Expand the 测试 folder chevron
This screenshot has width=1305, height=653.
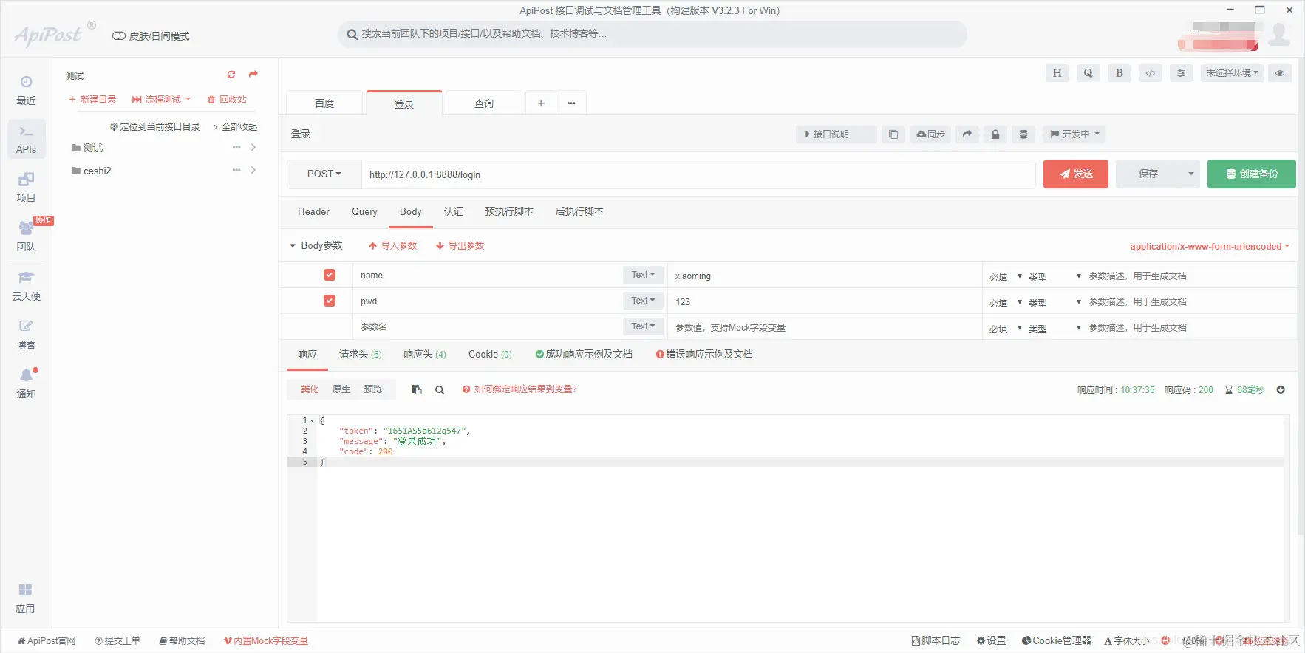[x=253, y=148]
